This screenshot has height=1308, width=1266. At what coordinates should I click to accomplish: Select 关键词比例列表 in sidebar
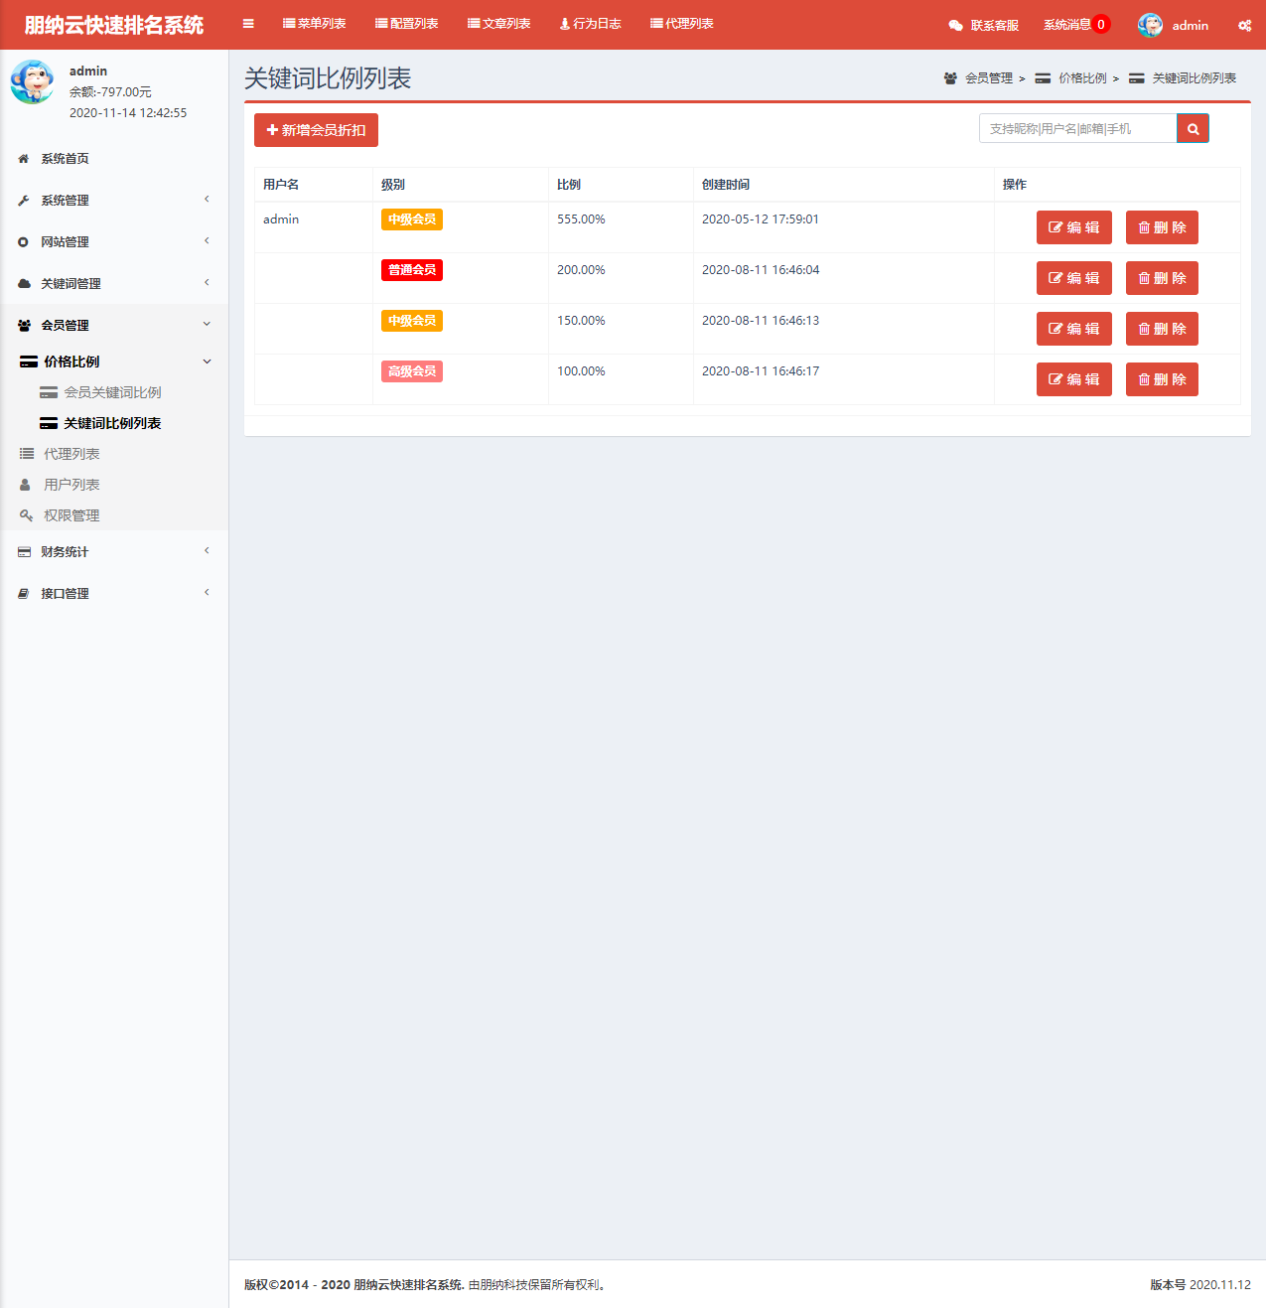(x=112, y=423)
